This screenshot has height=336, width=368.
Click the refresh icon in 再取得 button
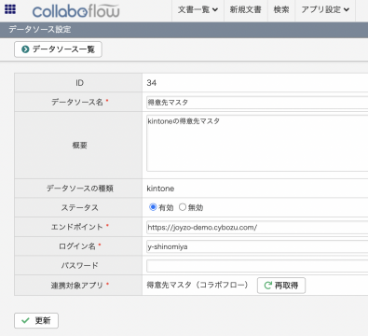(267, 286)
